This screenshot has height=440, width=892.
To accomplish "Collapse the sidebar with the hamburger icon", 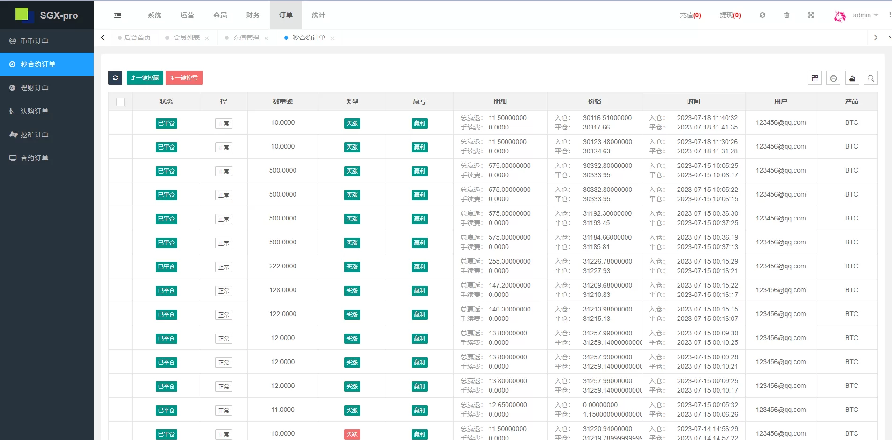I will 118,15.
